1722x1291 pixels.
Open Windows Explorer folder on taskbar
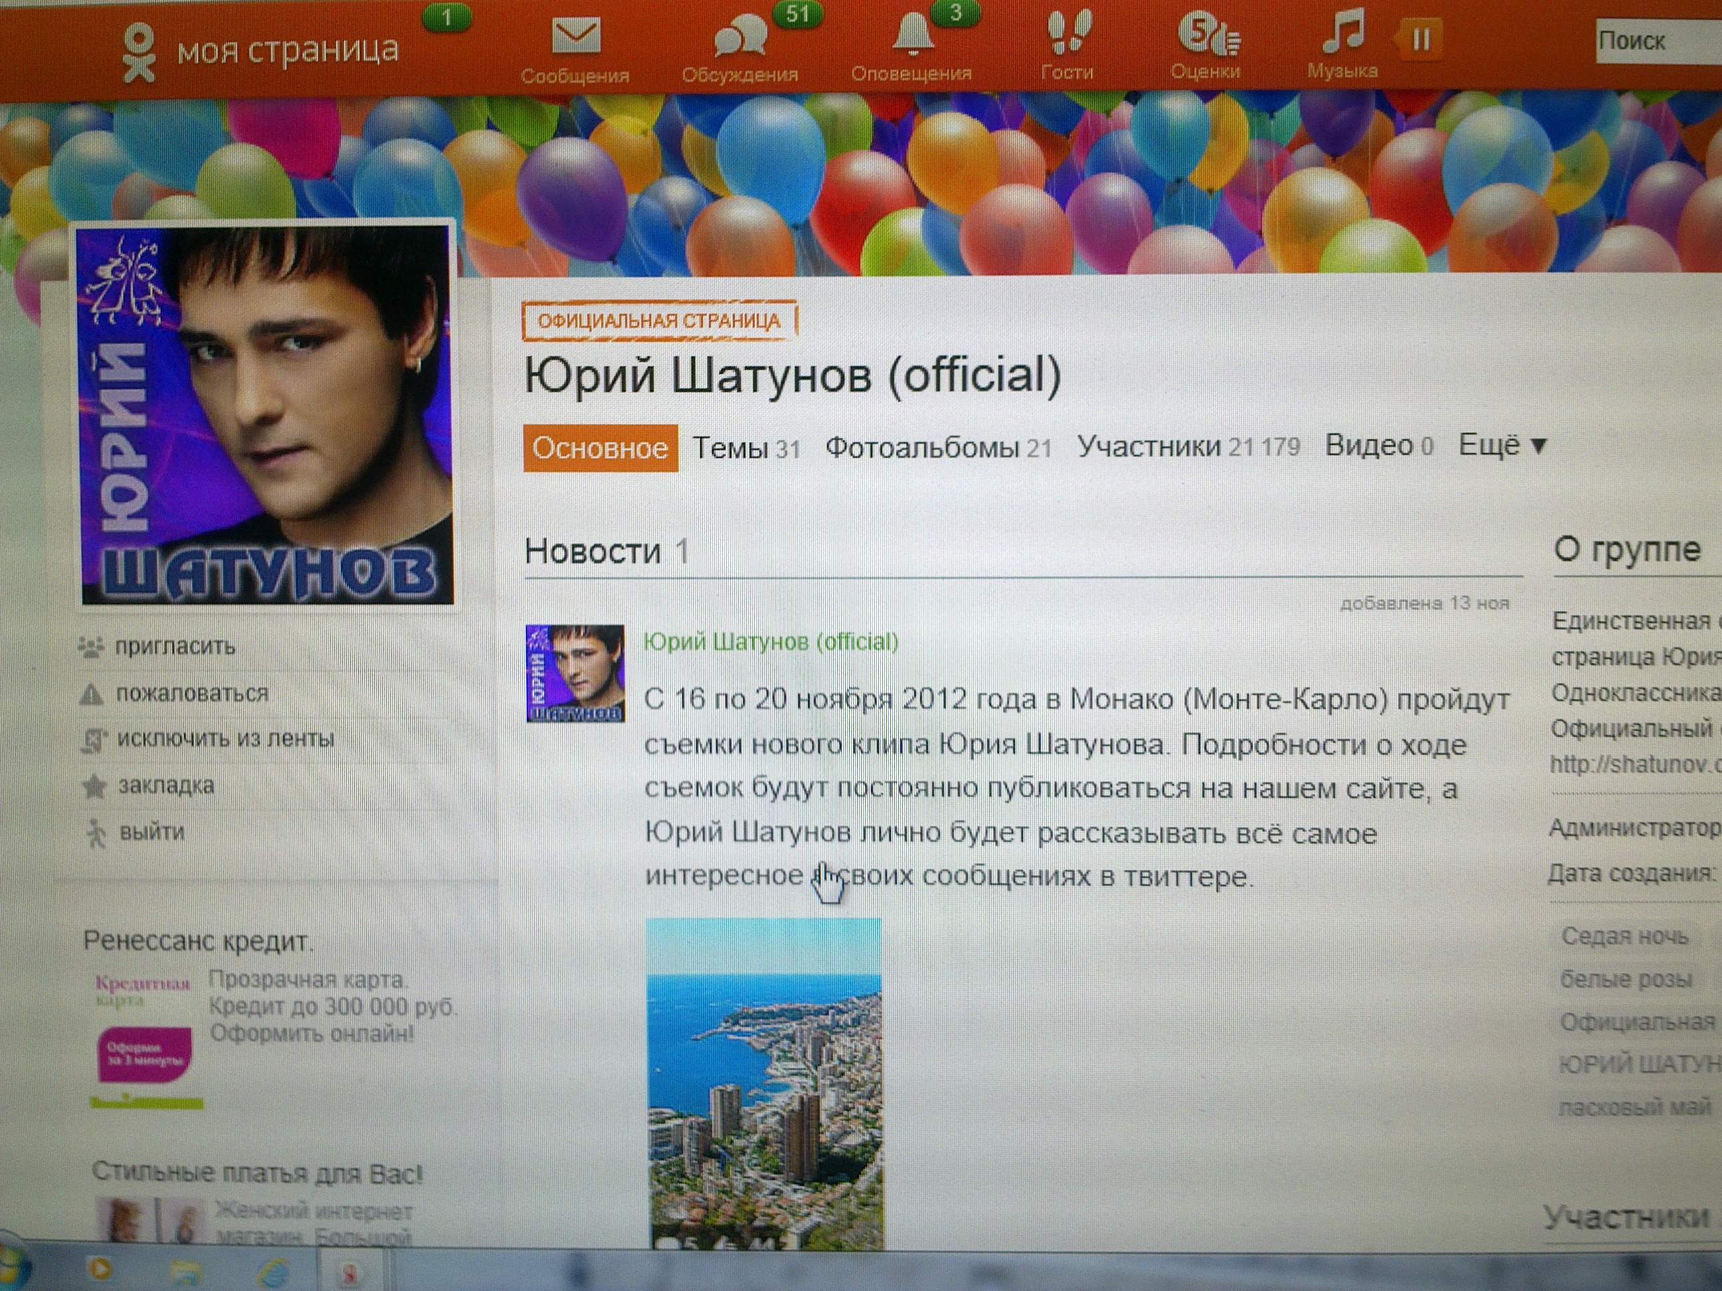(185, 1273)
